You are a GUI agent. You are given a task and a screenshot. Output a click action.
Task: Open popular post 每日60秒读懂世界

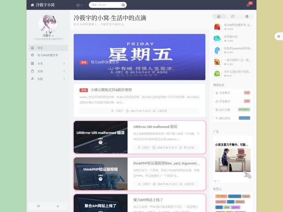[x=238, y=25]
